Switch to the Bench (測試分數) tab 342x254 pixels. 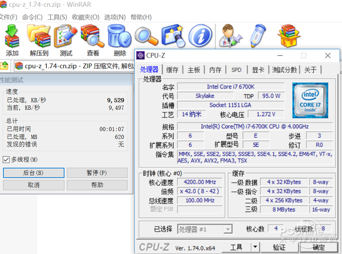point(284,70)
